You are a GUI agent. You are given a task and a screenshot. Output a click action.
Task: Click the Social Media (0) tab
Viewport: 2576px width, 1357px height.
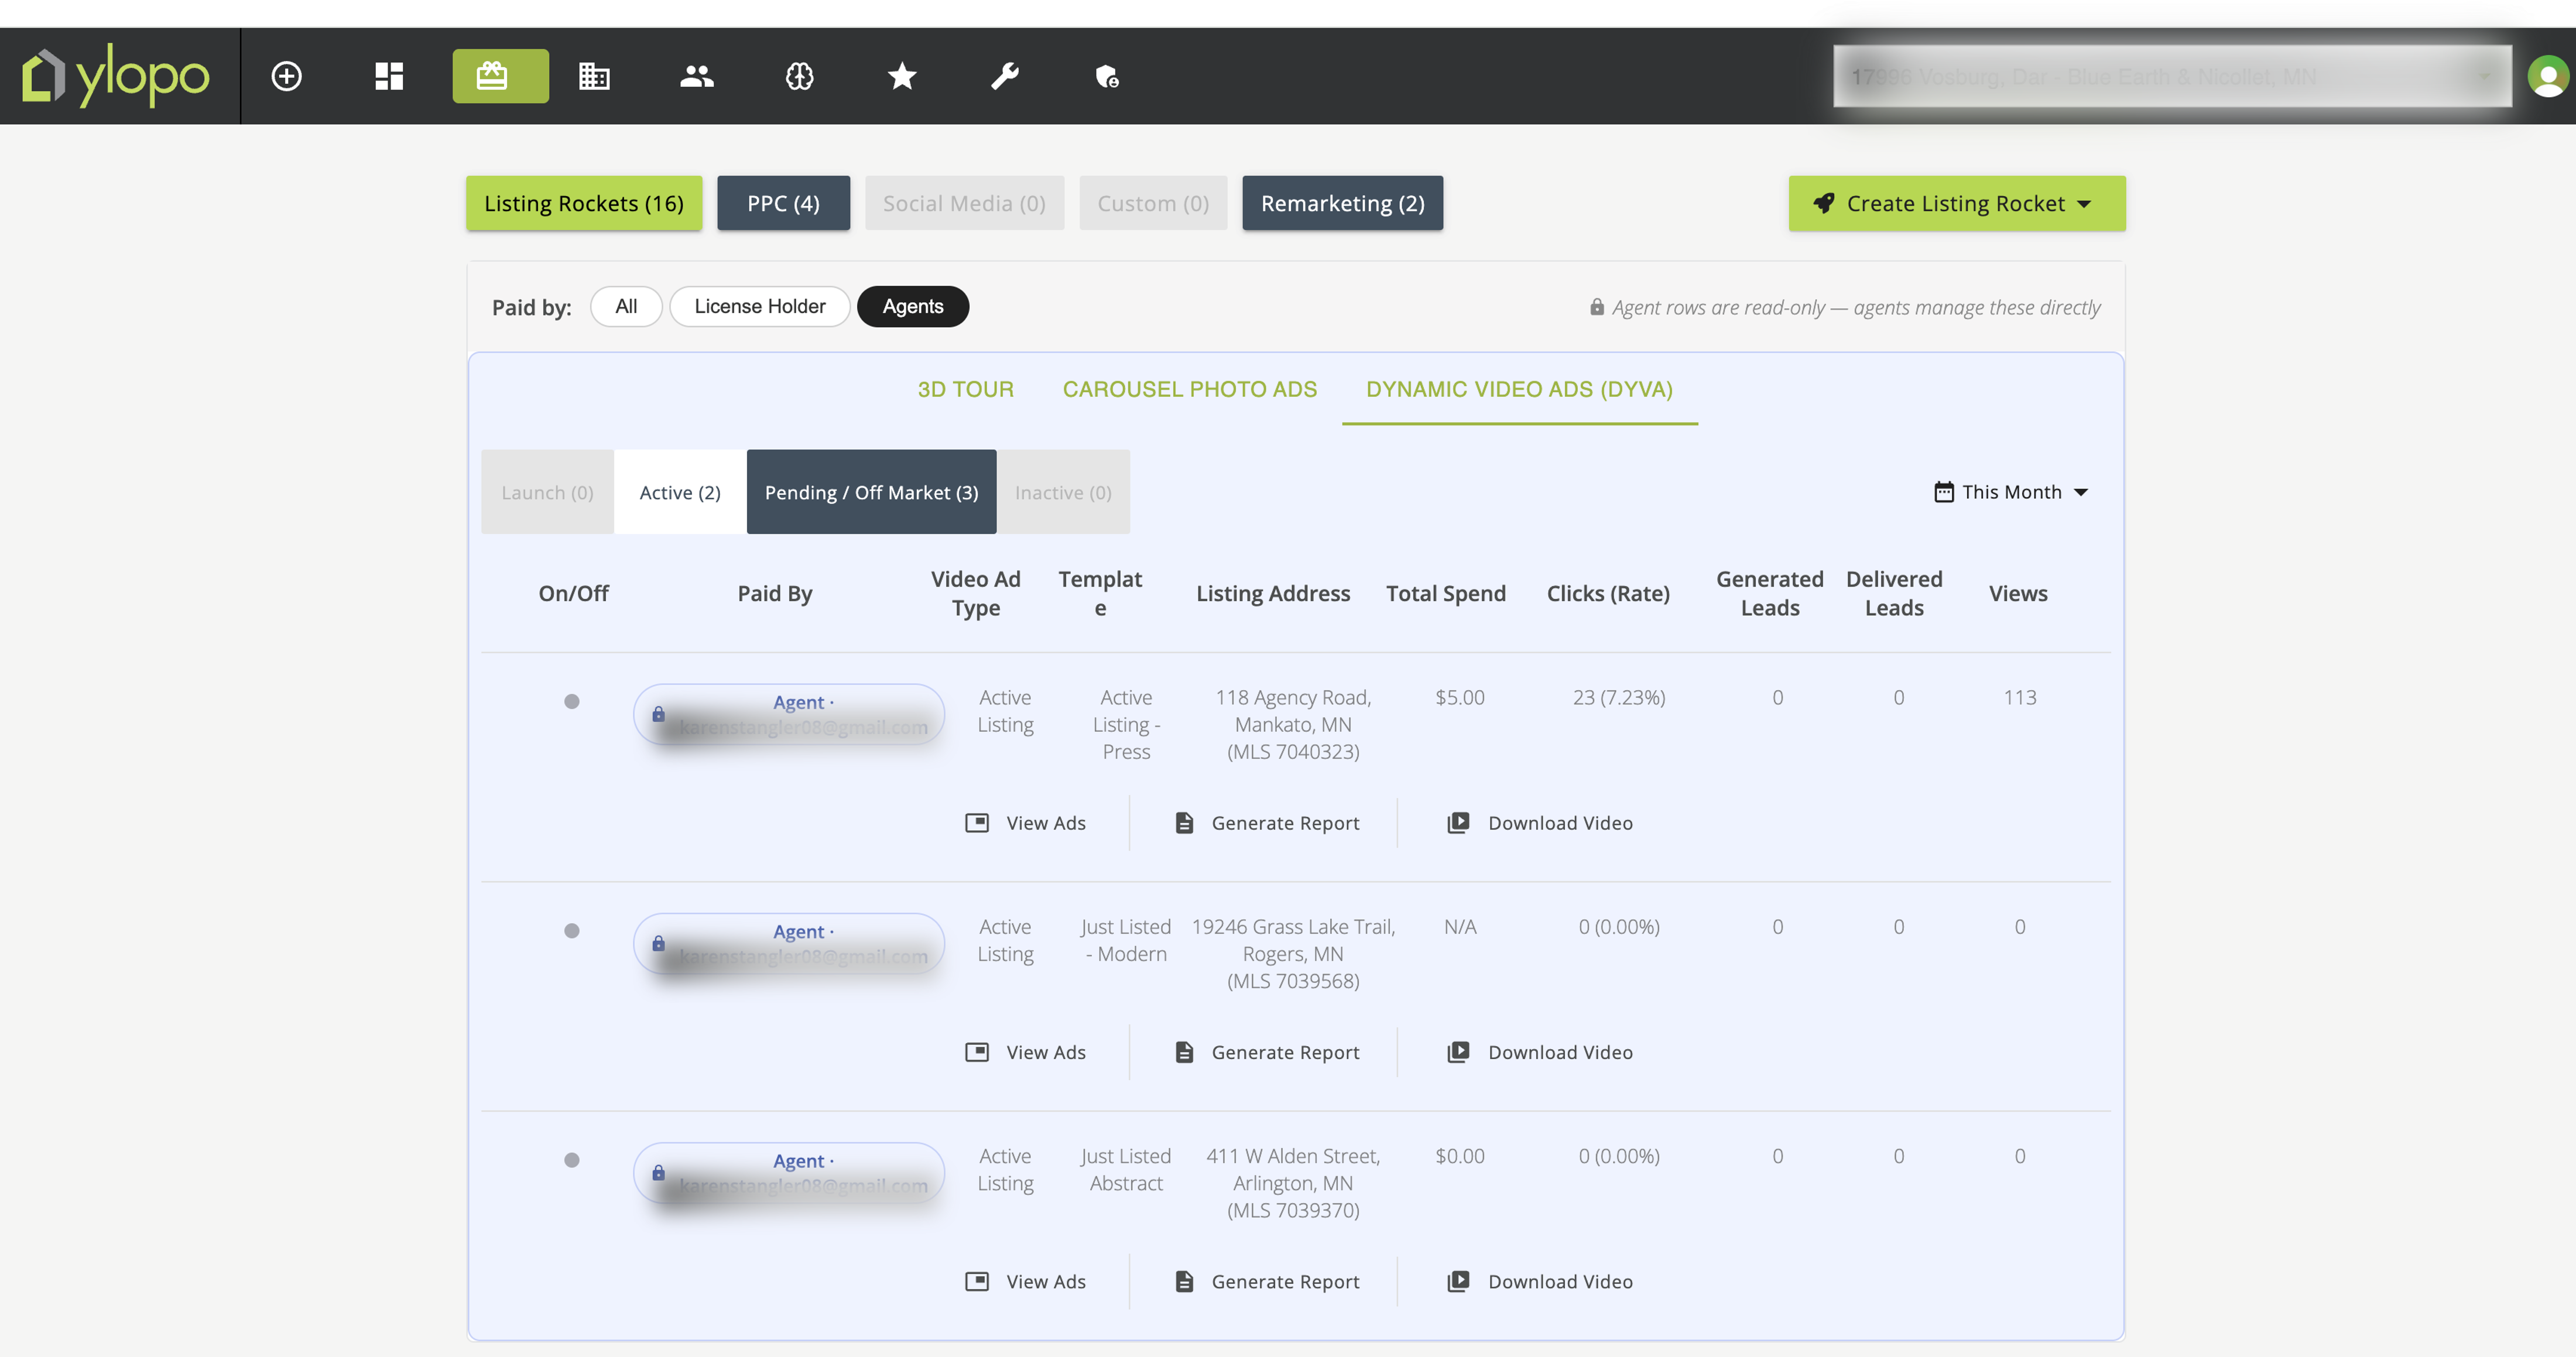tap(964, 203)
